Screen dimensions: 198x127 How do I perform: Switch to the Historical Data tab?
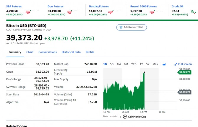(71, 52)
